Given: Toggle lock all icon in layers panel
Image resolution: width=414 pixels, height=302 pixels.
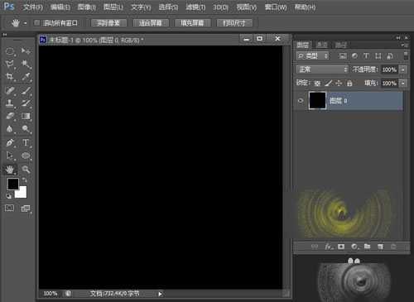Looking at the screenshot, I should click(x=349, y=83).
